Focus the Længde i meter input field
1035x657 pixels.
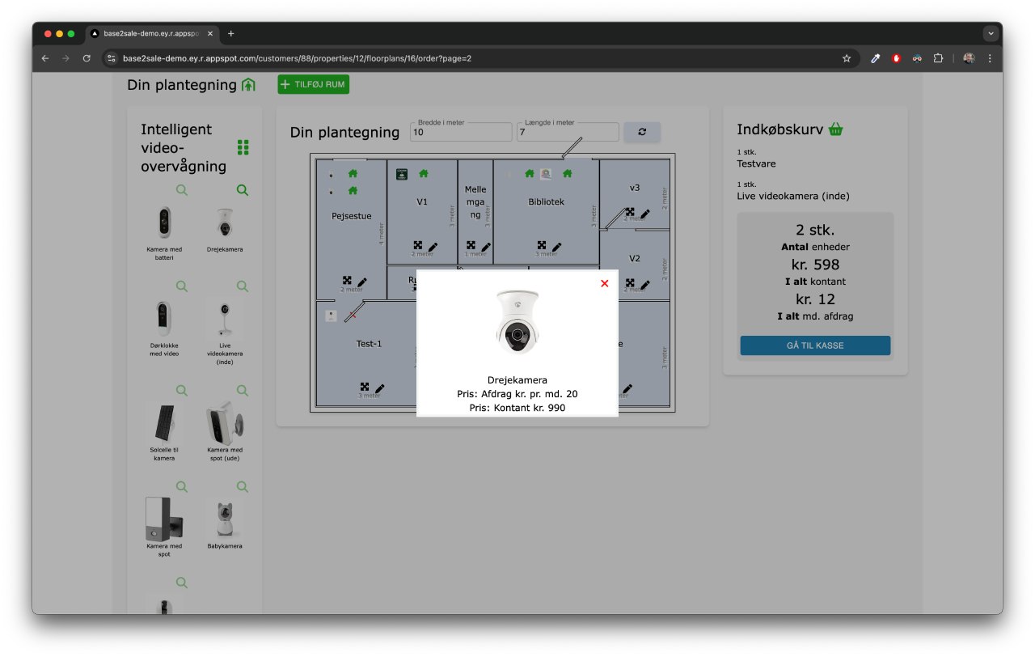(x=567, y=132)
